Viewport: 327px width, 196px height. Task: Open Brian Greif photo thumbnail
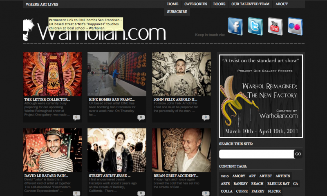click(x=181, y=150)
